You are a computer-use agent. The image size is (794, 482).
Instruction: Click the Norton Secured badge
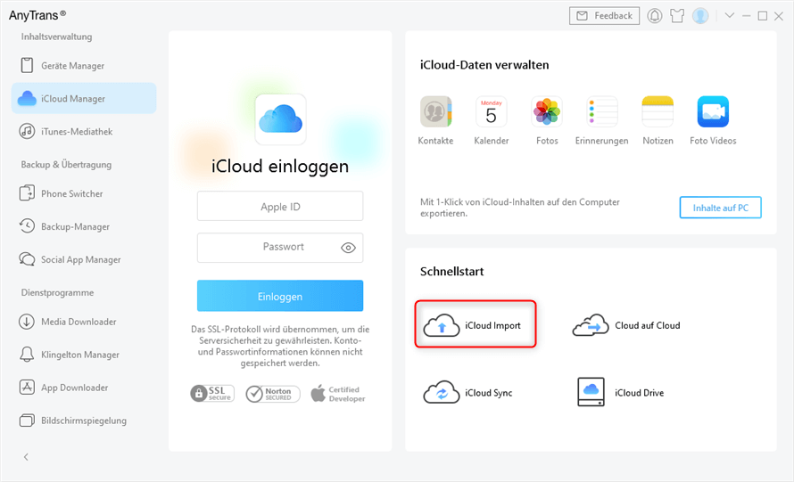click(x=273, y=394)
